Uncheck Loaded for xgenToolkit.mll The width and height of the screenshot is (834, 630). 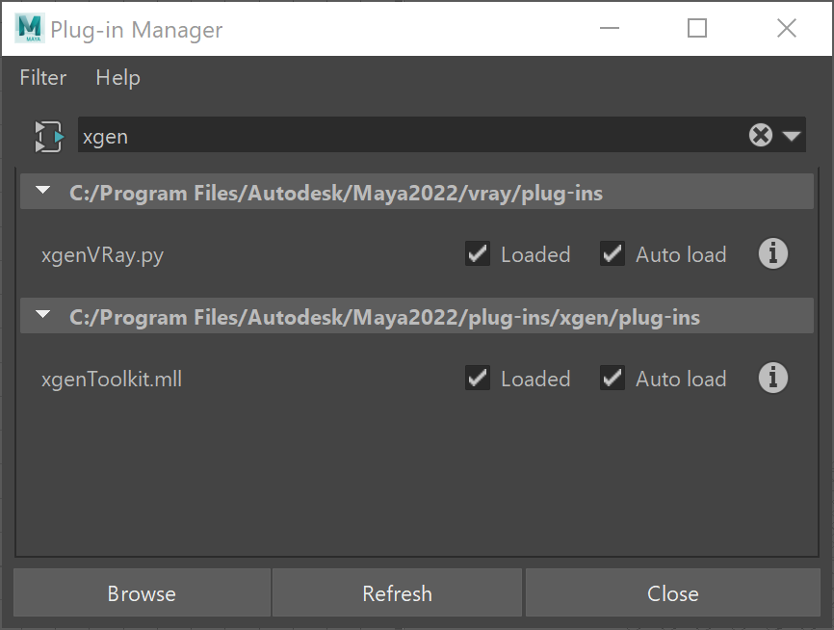click(x=478, y=378)
